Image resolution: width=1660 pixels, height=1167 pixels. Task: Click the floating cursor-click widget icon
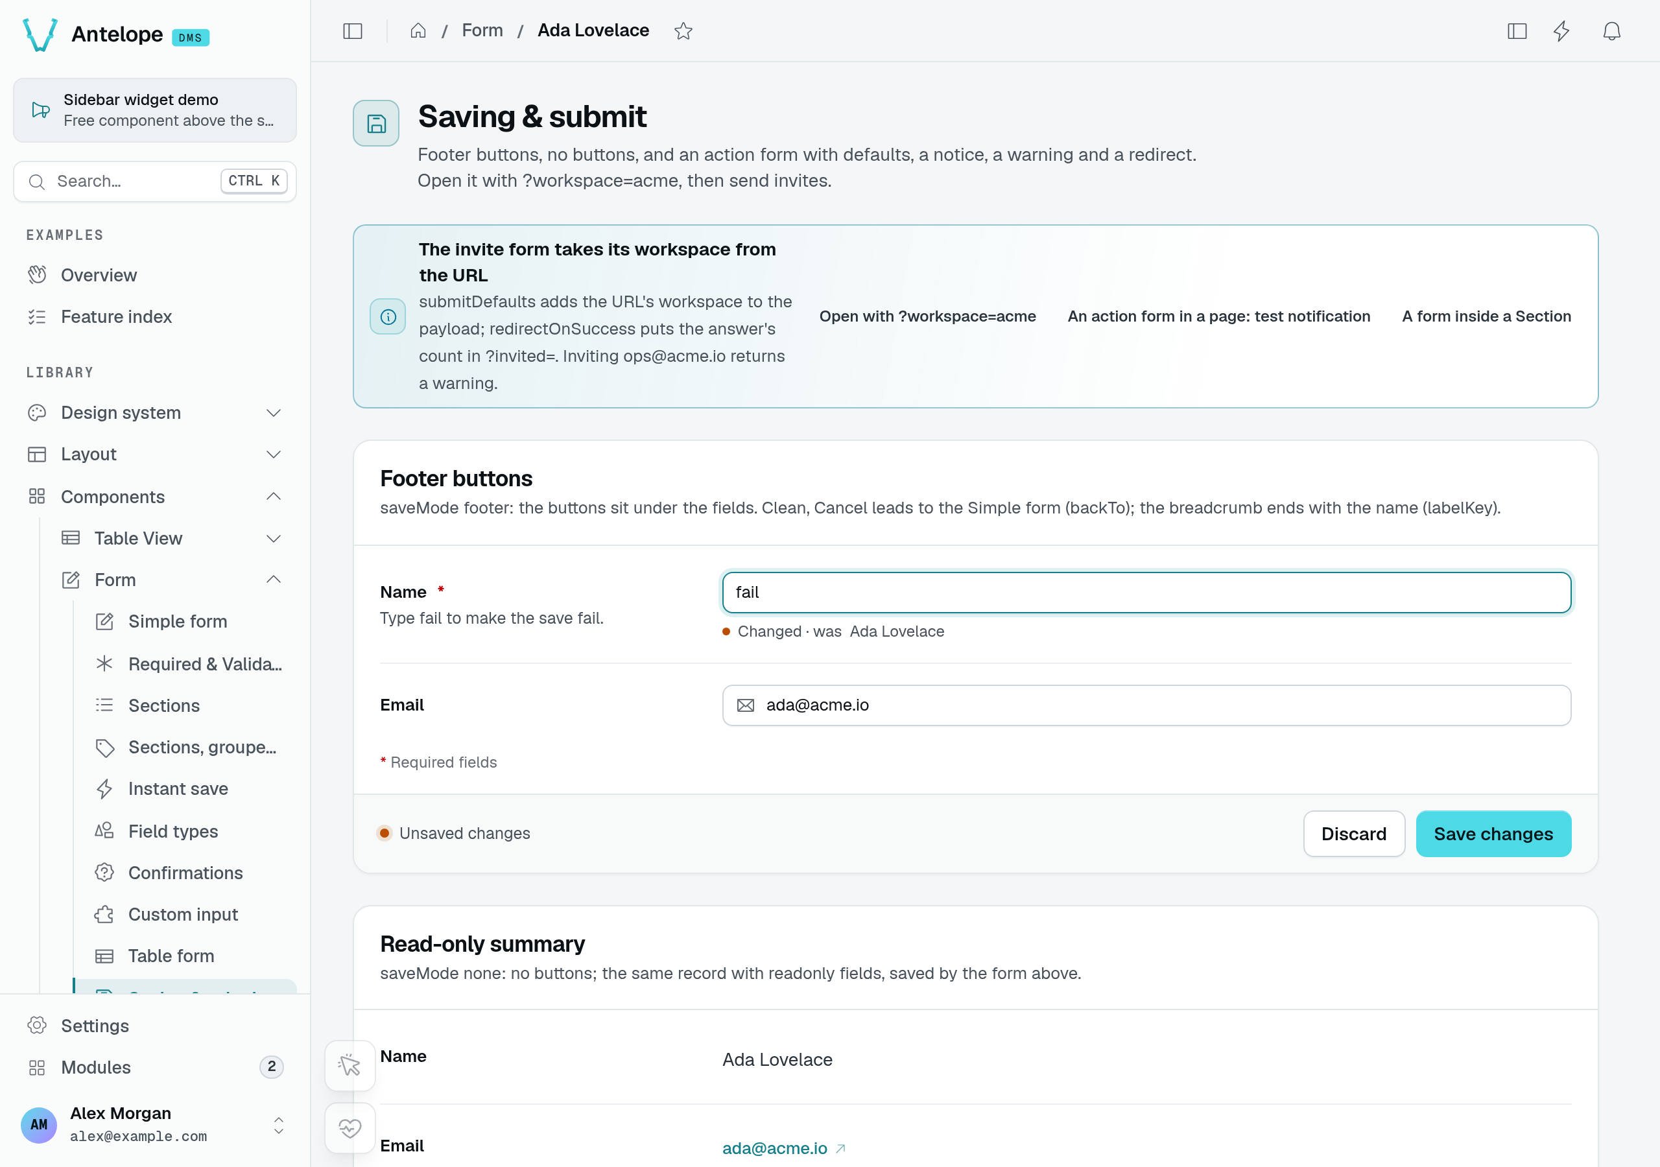(x=350, y=1065)
